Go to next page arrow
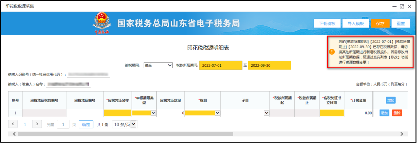The image size is (417, 143). [37, 124]
